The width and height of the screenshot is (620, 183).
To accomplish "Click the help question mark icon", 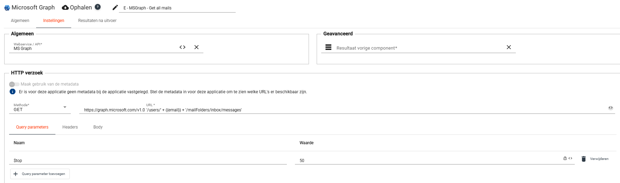I will tap(98, 7).
